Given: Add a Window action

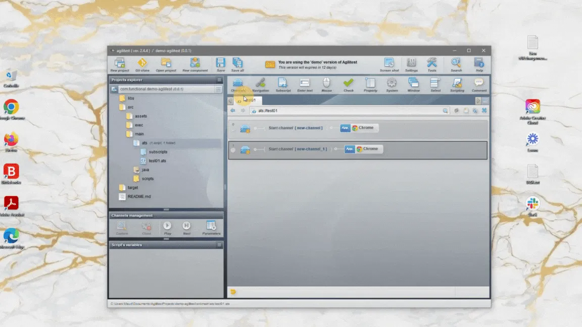Looking at the screenshot, I should [413, 85].
